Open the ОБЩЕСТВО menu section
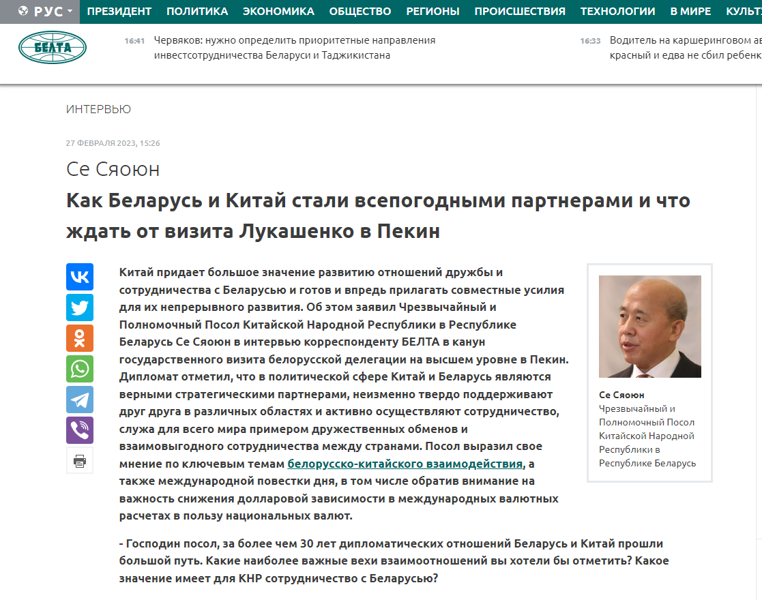Image resolution: width=762 pixels, height=600 pixels. click(x=360, y=11)
